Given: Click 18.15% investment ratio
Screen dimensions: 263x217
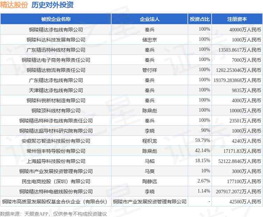Looking at the screenshot, I should 202,160.
